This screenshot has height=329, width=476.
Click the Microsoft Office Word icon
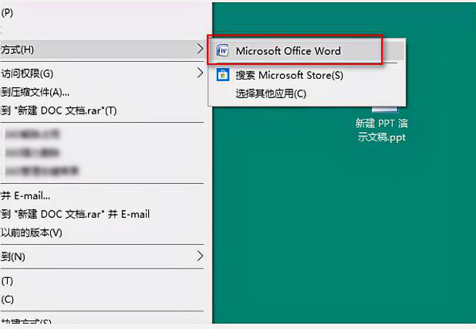click(x=224, y=51)
